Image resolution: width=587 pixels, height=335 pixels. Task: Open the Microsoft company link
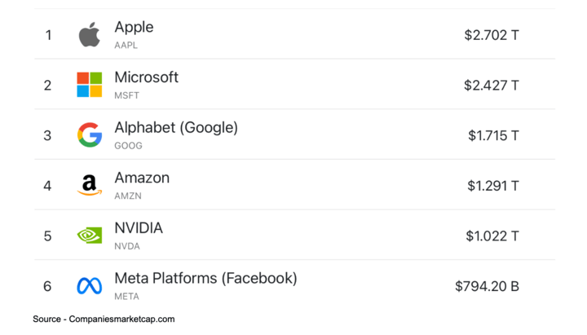point(146,77)
